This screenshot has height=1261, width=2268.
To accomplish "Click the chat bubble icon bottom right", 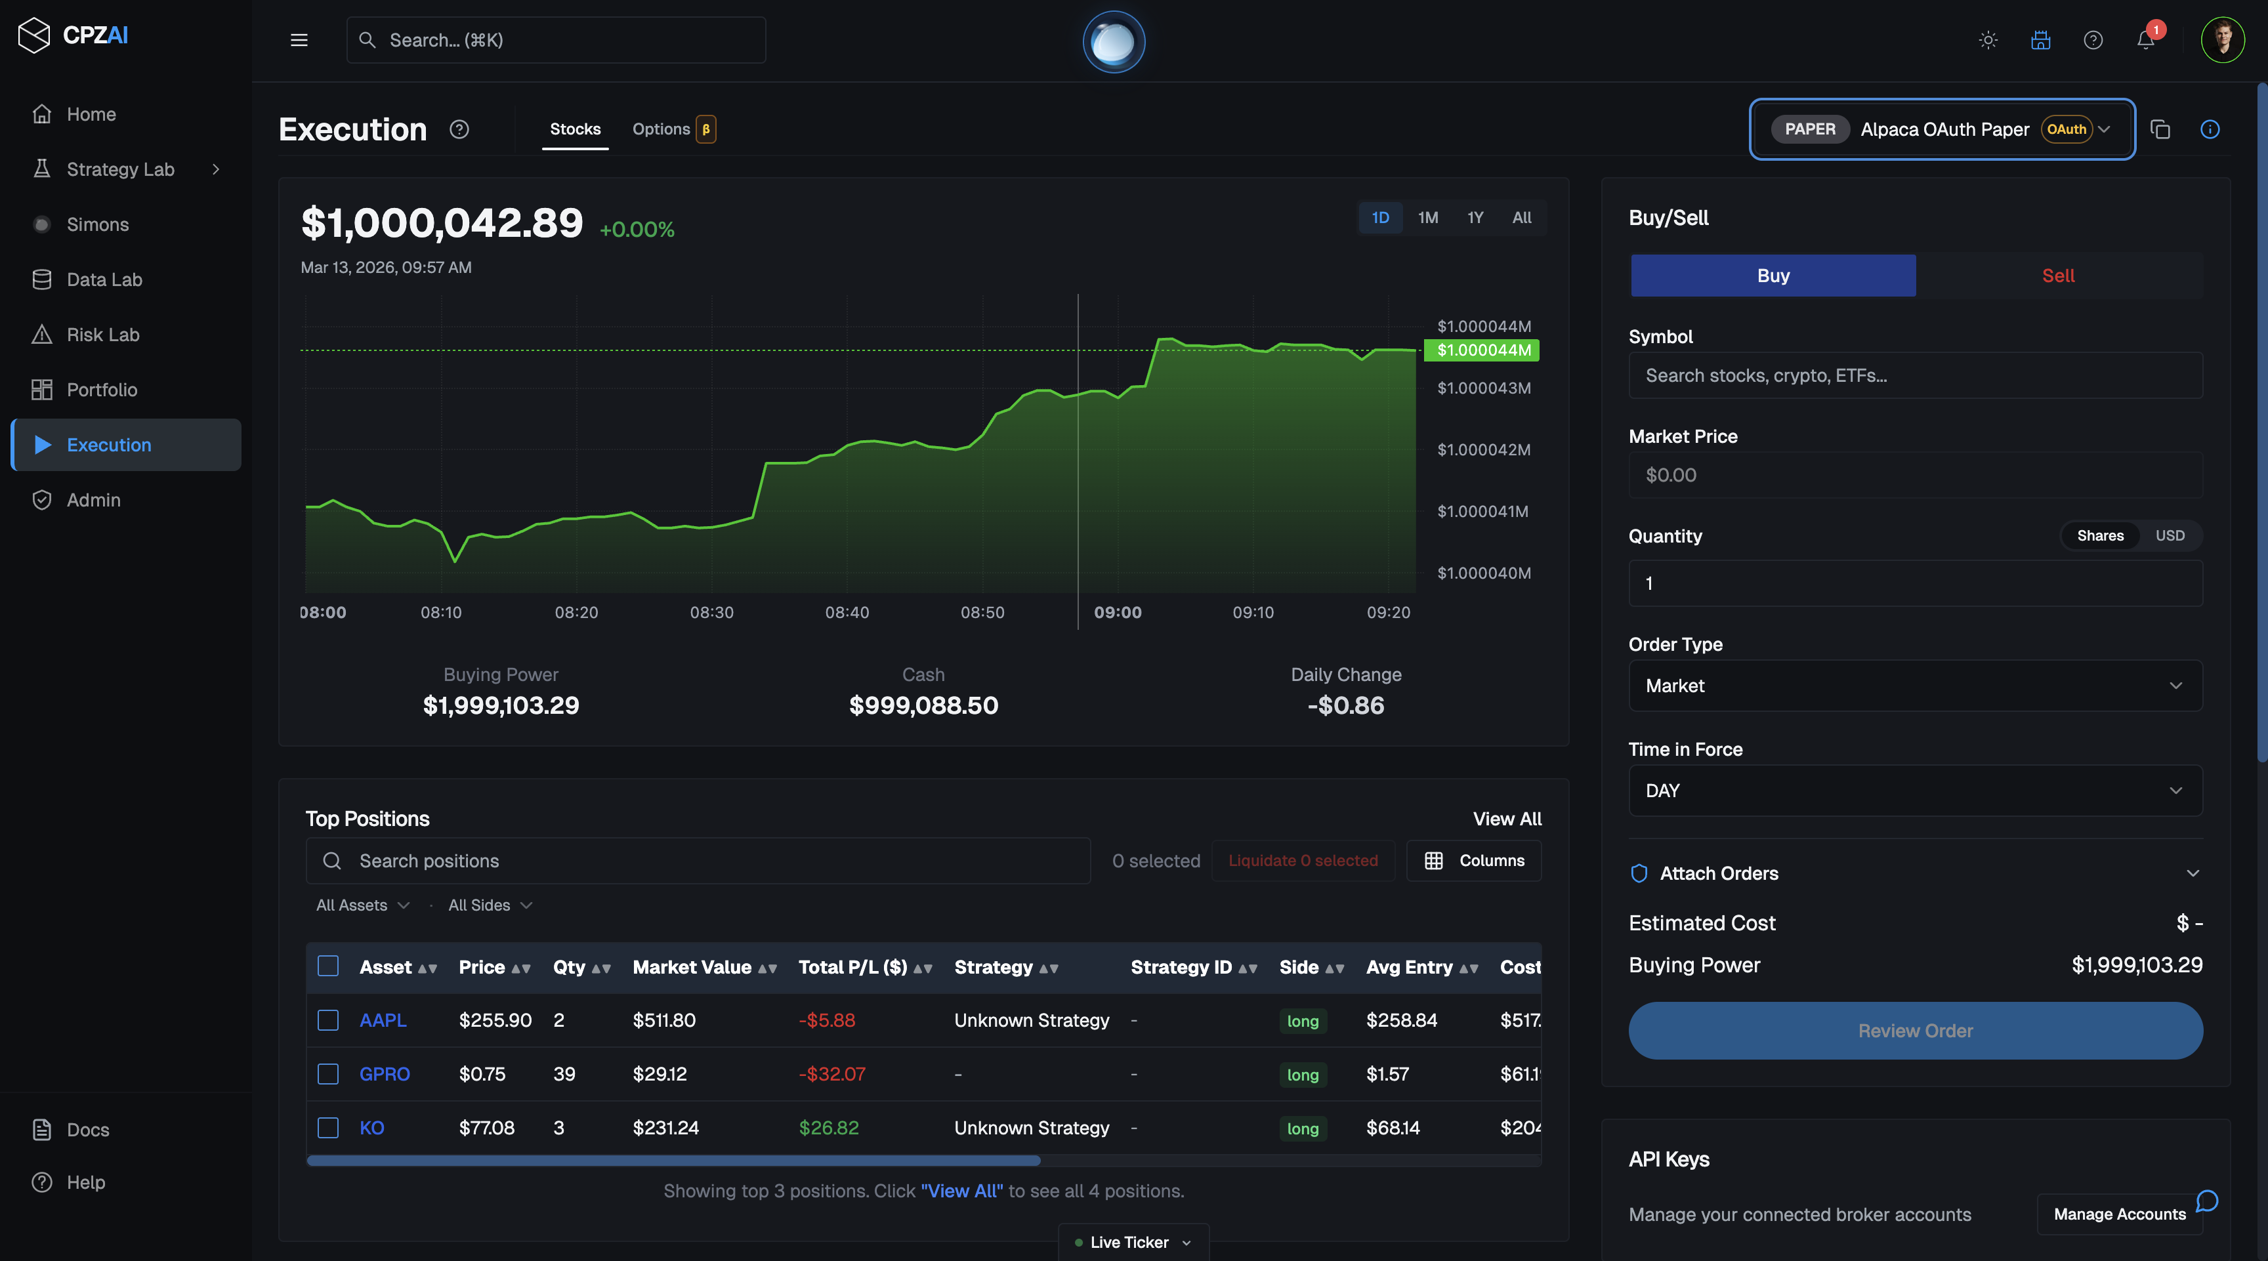I will [x=2206, y=1201].
